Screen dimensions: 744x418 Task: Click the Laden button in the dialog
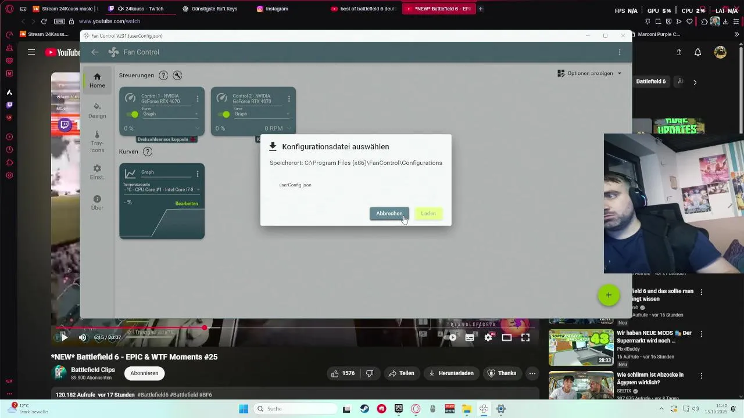(x=428, y=214)
